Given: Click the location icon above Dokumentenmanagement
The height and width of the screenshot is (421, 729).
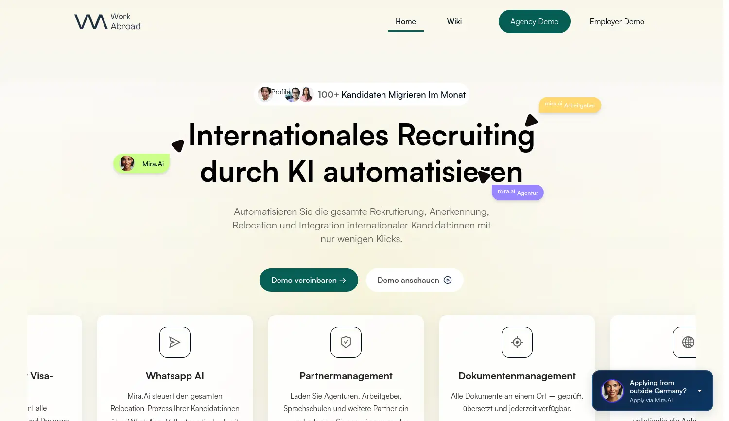Looking at the screenshot, I should pos(517,342).
